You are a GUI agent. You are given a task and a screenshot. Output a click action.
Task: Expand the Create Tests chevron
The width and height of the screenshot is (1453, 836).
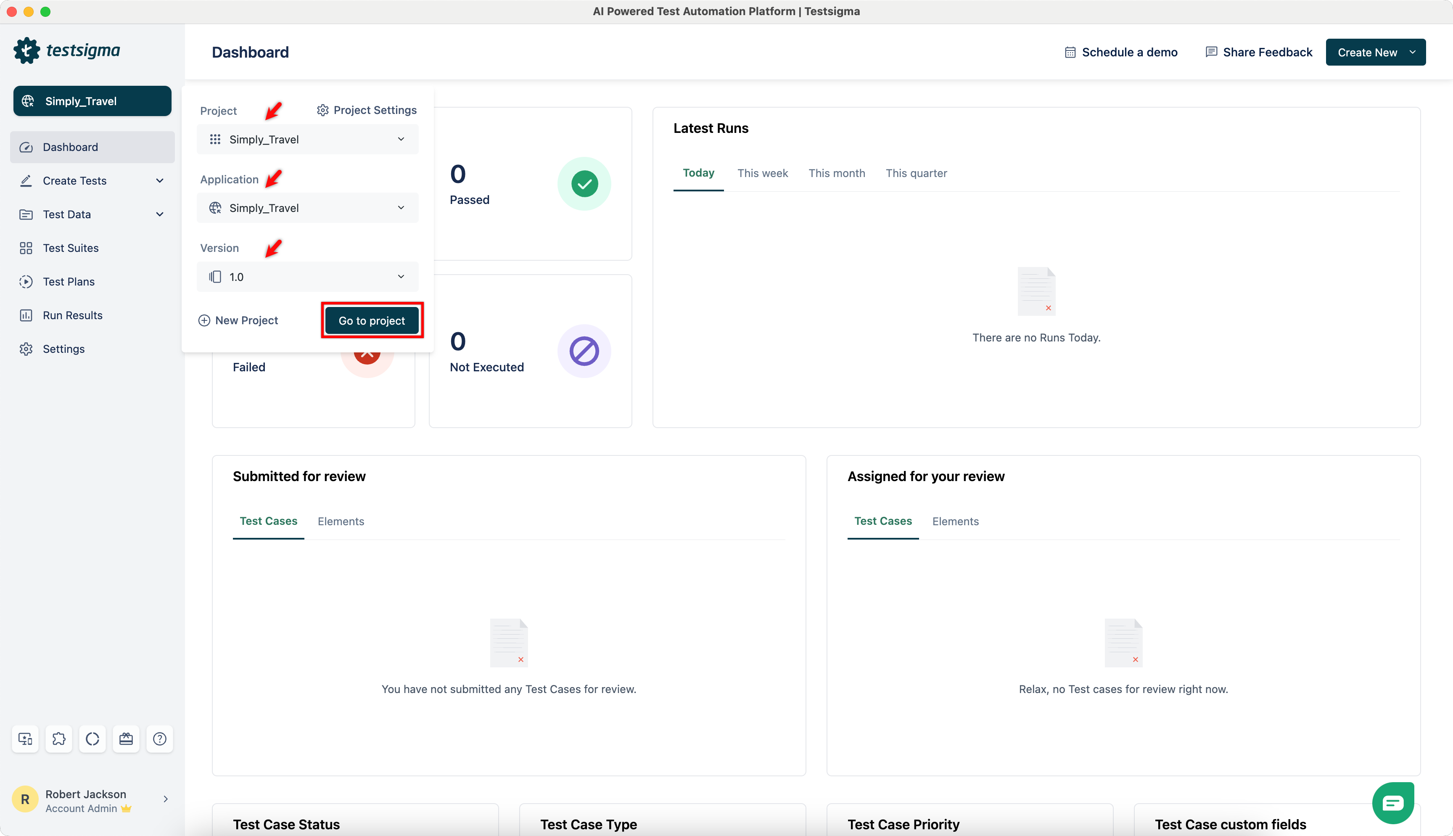click(159, 181)
